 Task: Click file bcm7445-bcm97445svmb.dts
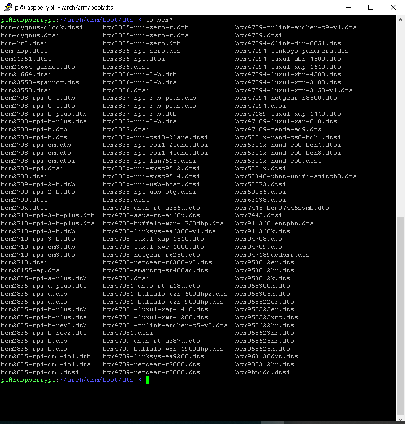point(282,208)
